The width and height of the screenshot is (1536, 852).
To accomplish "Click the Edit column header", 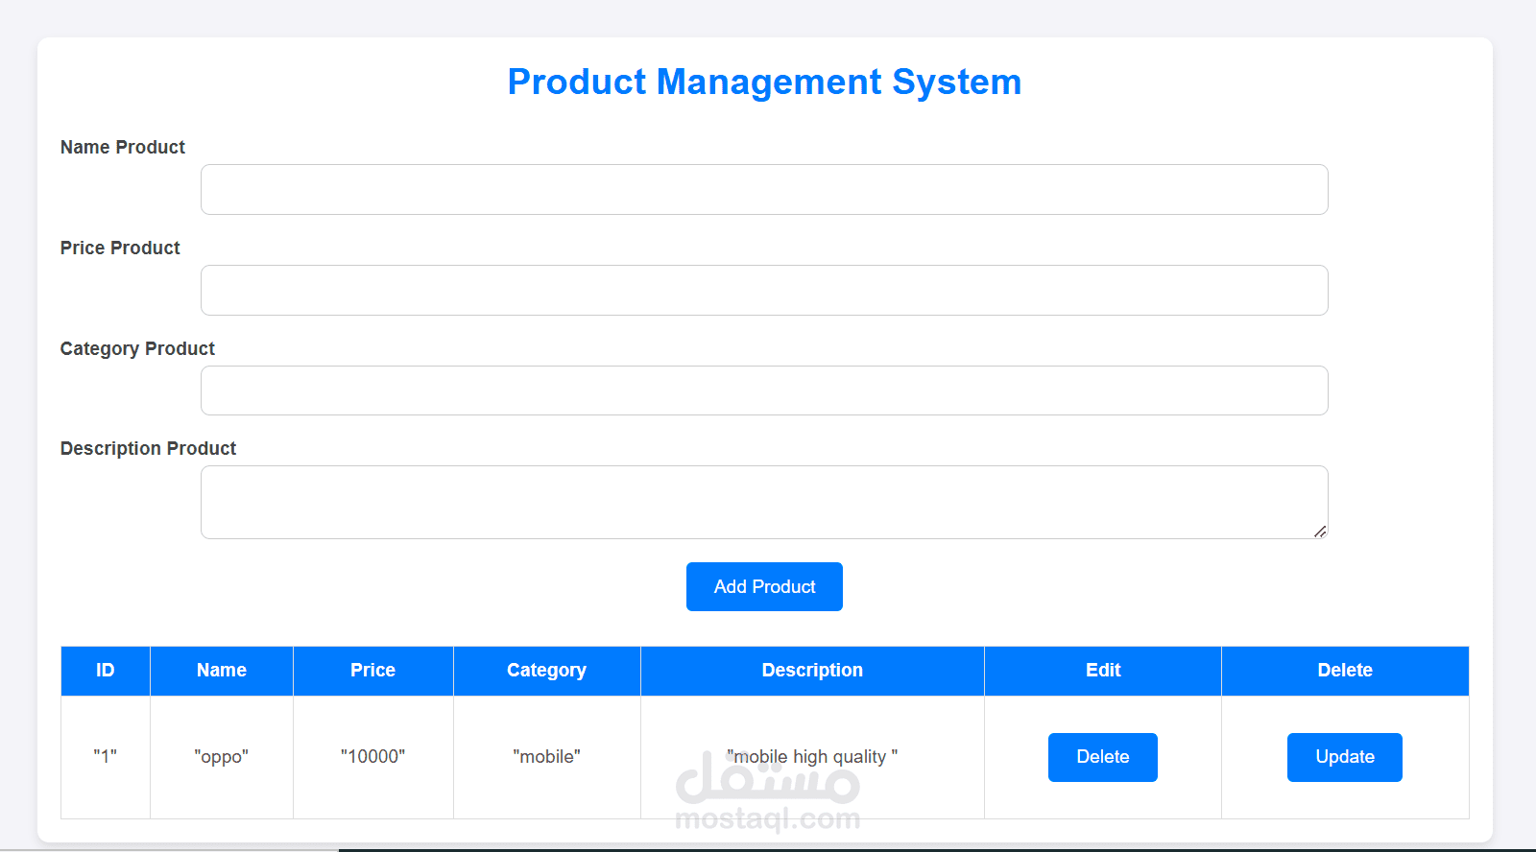I will point(1103,671).
